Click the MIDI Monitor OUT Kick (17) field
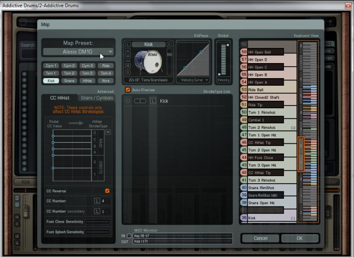Viewport: 354px width, 257px height. click(x=182, y=241)
